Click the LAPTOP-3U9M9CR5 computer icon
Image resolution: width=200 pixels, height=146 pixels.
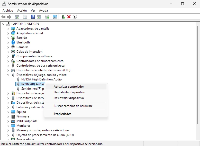pyautogui.click(x=8, y=24)
